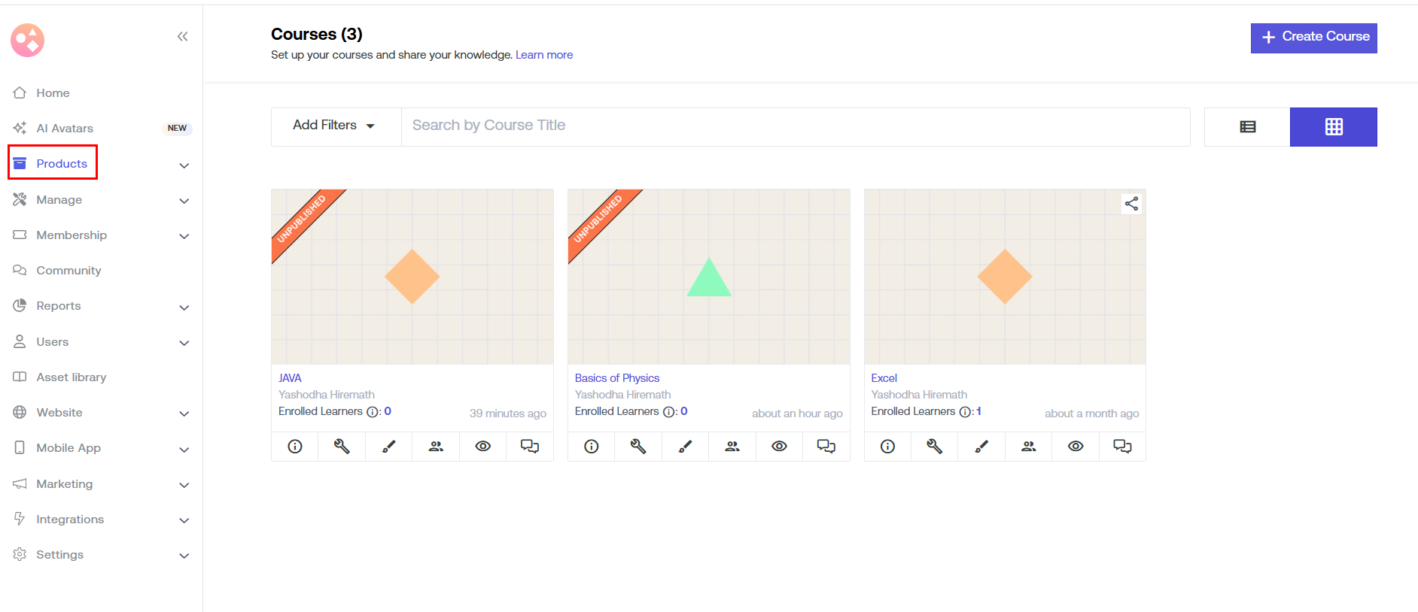
Task: Follow the Learn more link
Action: tap(544, 55)
